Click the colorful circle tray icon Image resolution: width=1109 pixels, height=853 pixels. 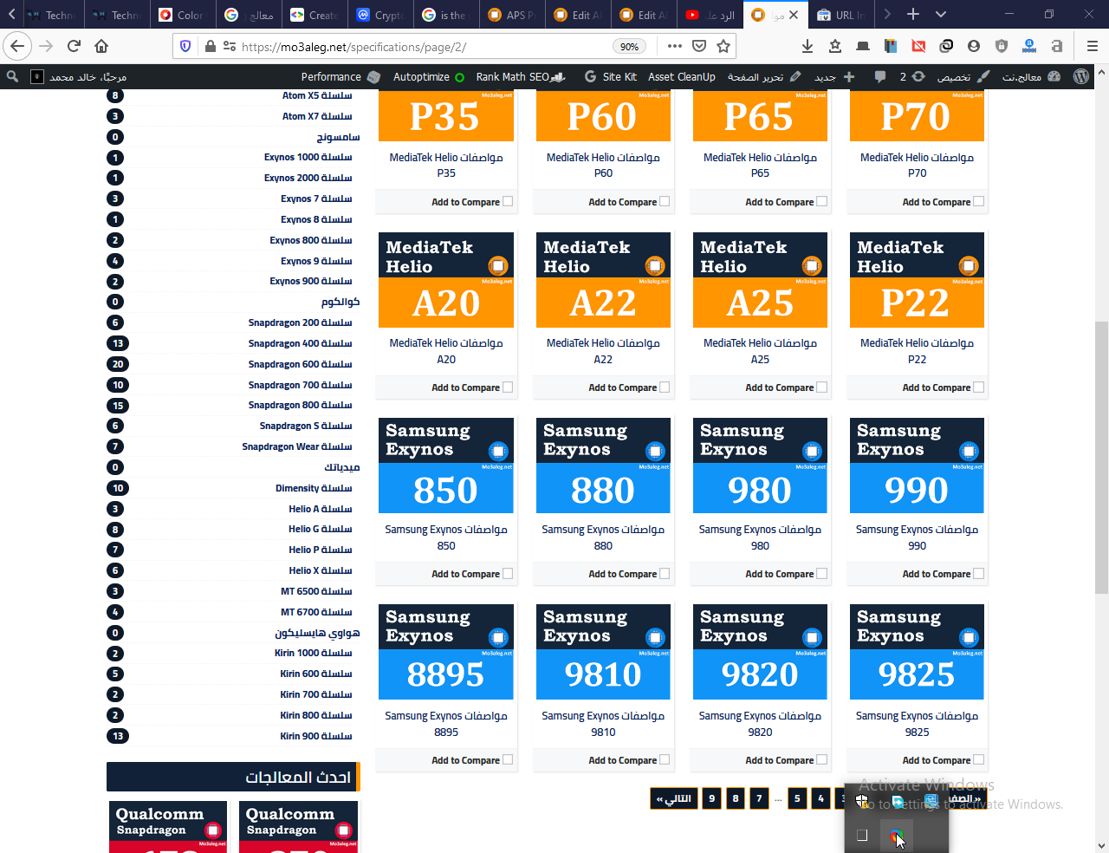pos(897,836)
